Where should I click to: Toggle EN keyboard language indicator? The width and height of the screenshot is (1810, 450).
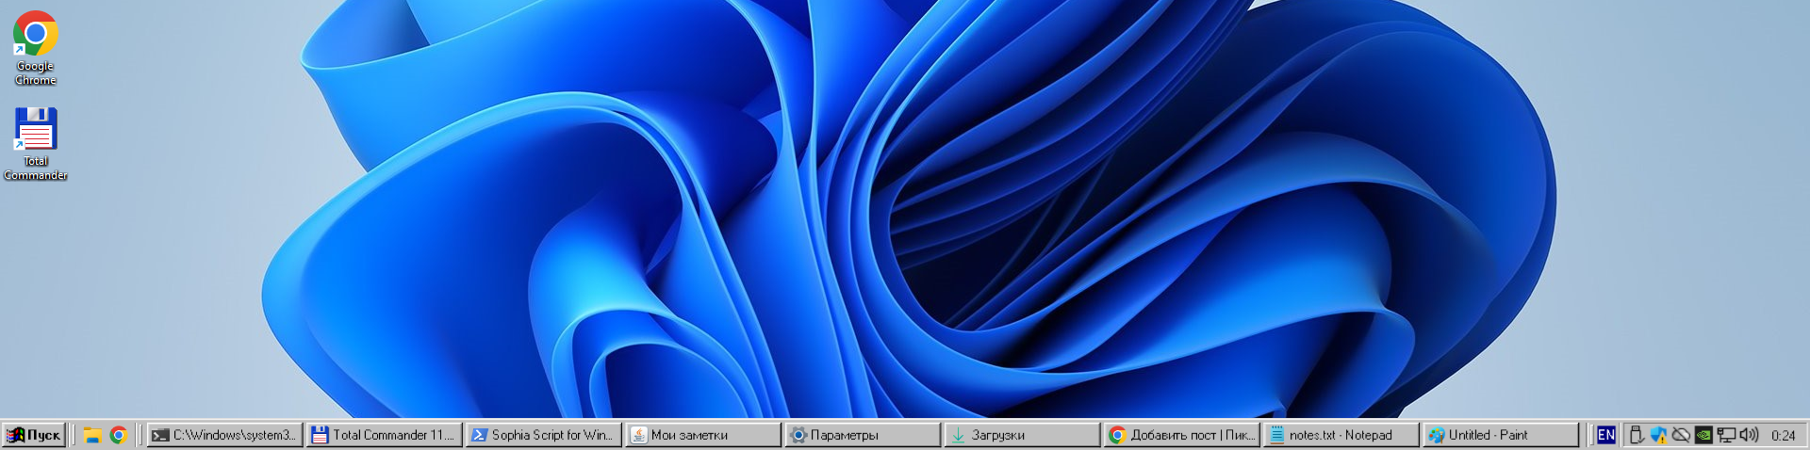pos(1605,435)
